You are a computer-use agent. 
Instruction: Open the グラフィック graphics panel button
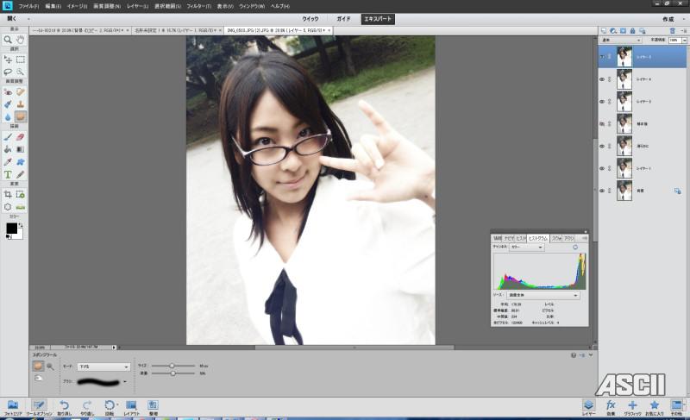click(x=632, y=408)
